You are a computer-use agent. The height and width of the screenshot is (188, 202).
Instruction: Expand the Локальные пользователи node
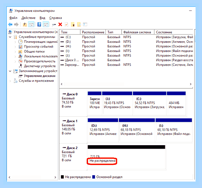pyautogui.click(x=15, y=57)
